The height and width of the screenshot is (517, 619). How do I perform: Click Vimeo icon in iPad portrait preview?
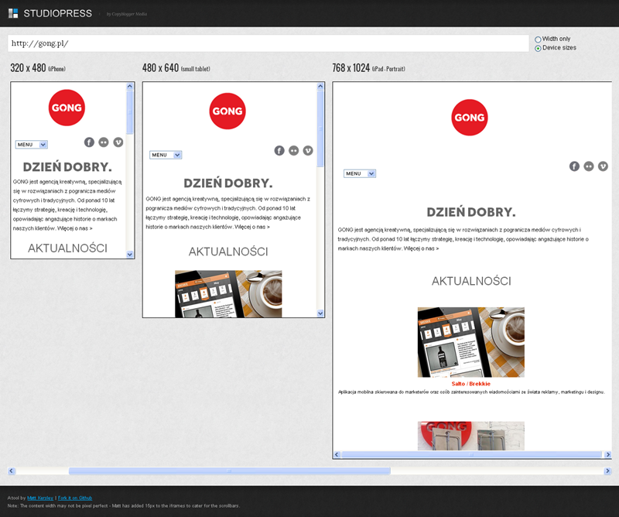click(603, 166)
